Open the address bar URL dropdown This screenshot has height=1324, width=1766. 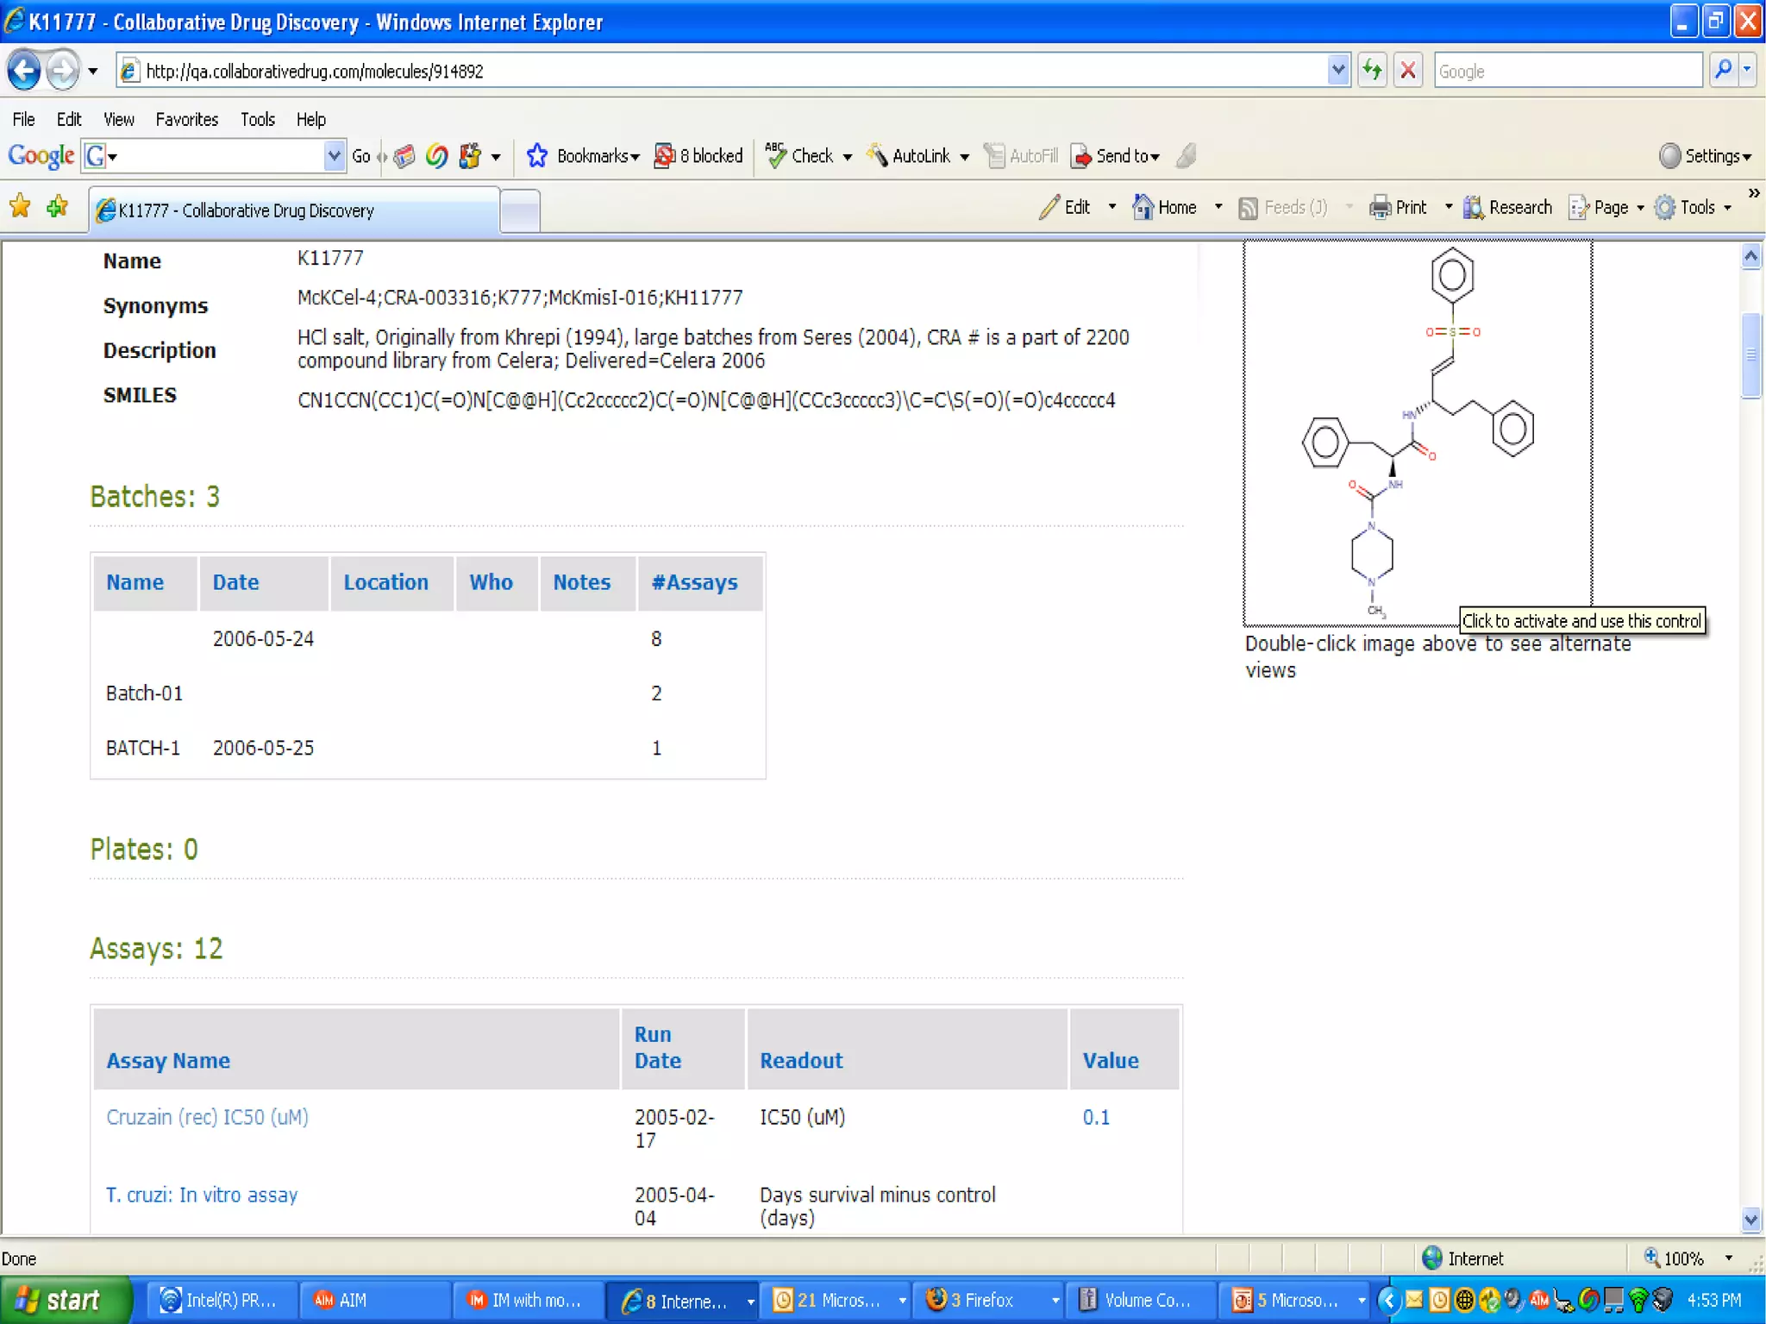coord(1337,70)
